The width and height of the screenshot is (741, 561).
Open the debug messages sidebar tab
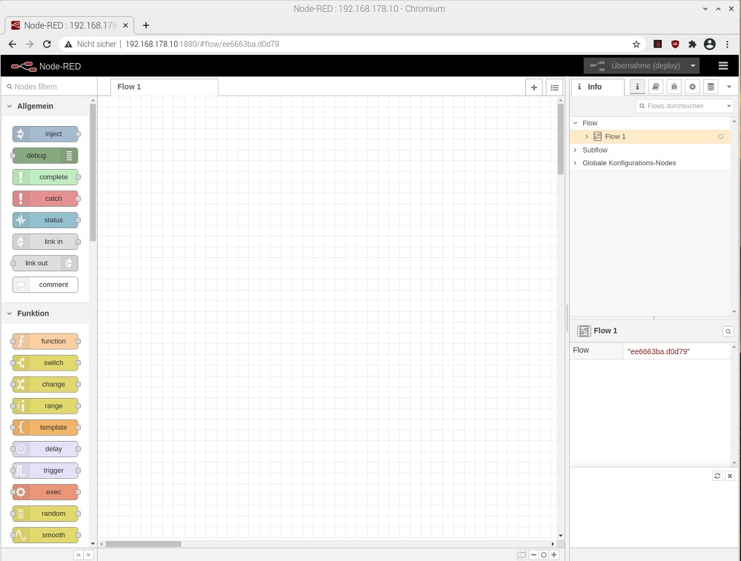(674, 87)
